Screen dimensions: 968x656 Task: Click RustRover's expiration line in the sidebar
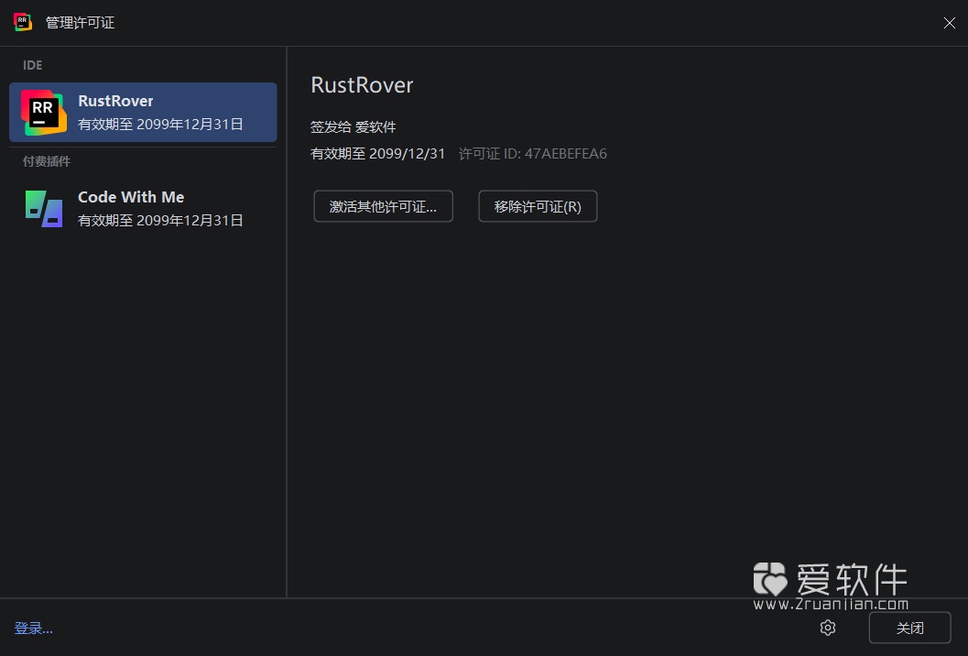tap(160, 124)
